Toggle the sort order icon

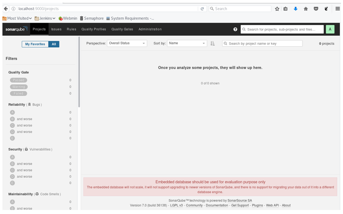[212, 44]
